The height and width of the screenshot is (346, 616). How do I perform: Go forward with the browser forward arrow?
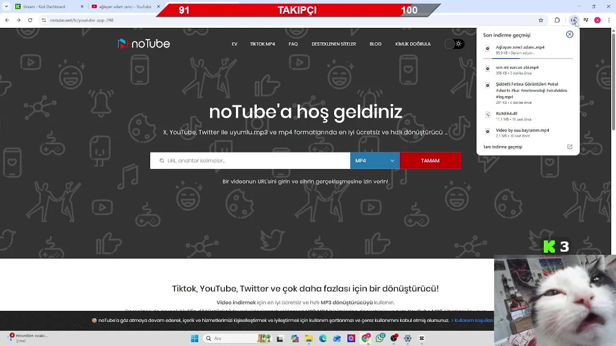click(18, 20)
